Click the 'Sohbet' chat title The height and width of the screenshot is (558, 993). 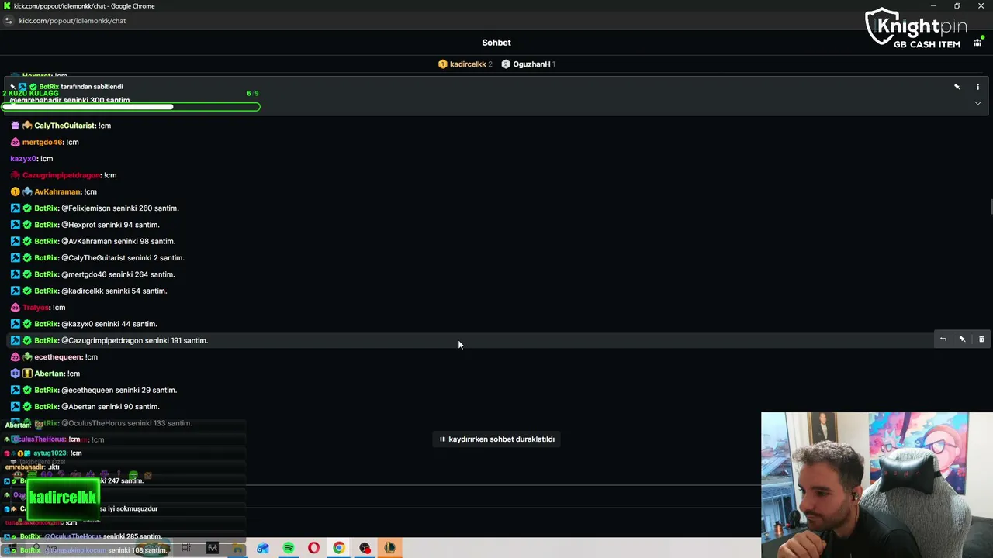pyautogui.click(x=496, y=43)
